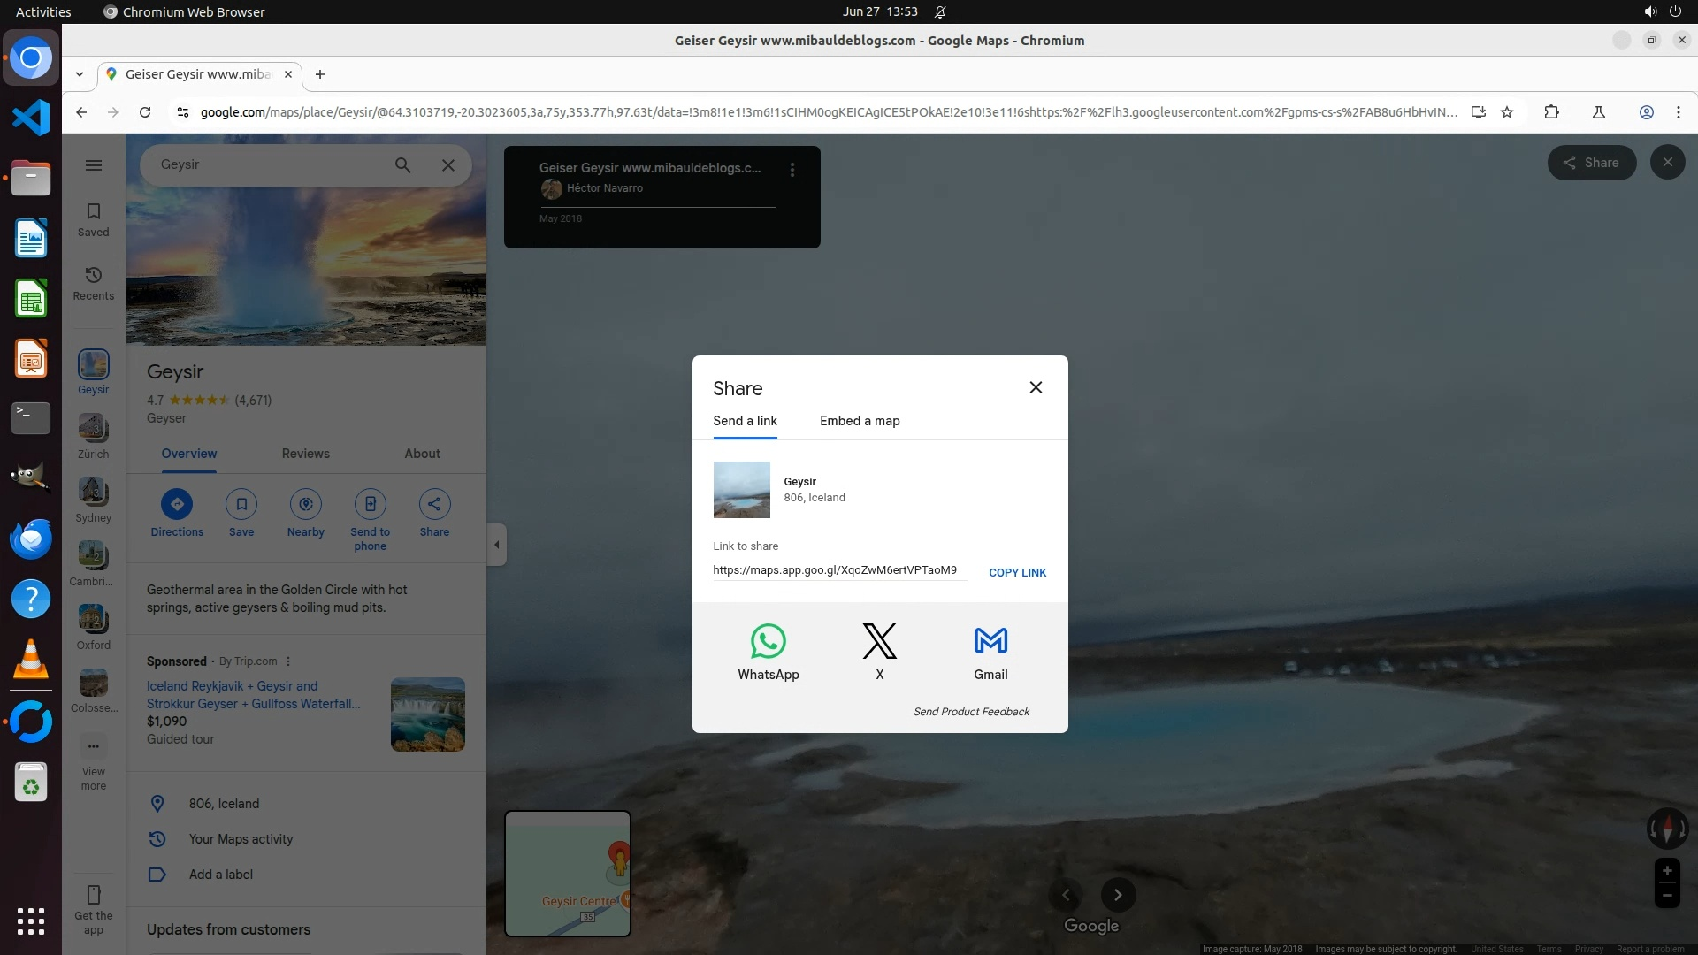This screenshot has width=1698, height=955.
Task: Click the Geysir Centre minimap thumbnail
Action: point(568,874)
